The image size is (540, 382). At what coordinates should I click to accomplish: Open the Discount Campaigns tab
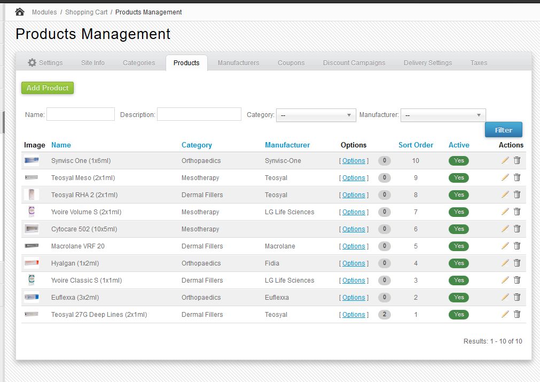[354, 63]
